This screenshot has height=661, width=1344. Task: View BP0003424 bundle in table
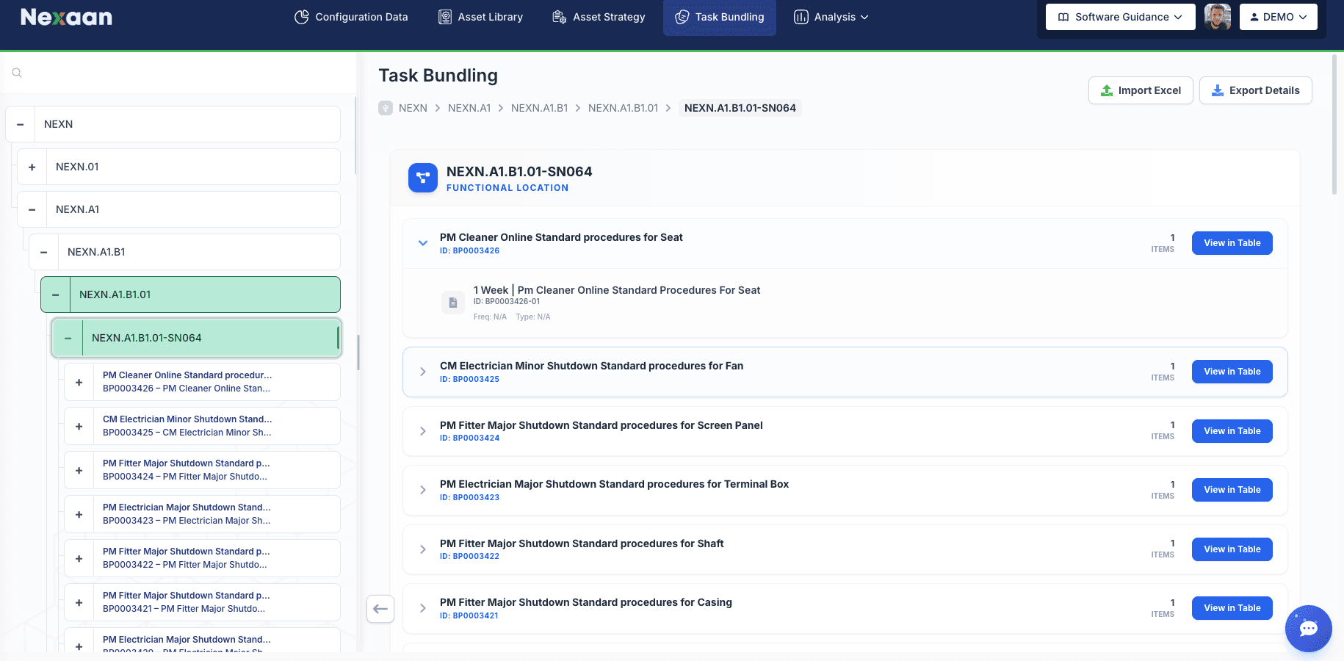click(x=1232, y=431)
